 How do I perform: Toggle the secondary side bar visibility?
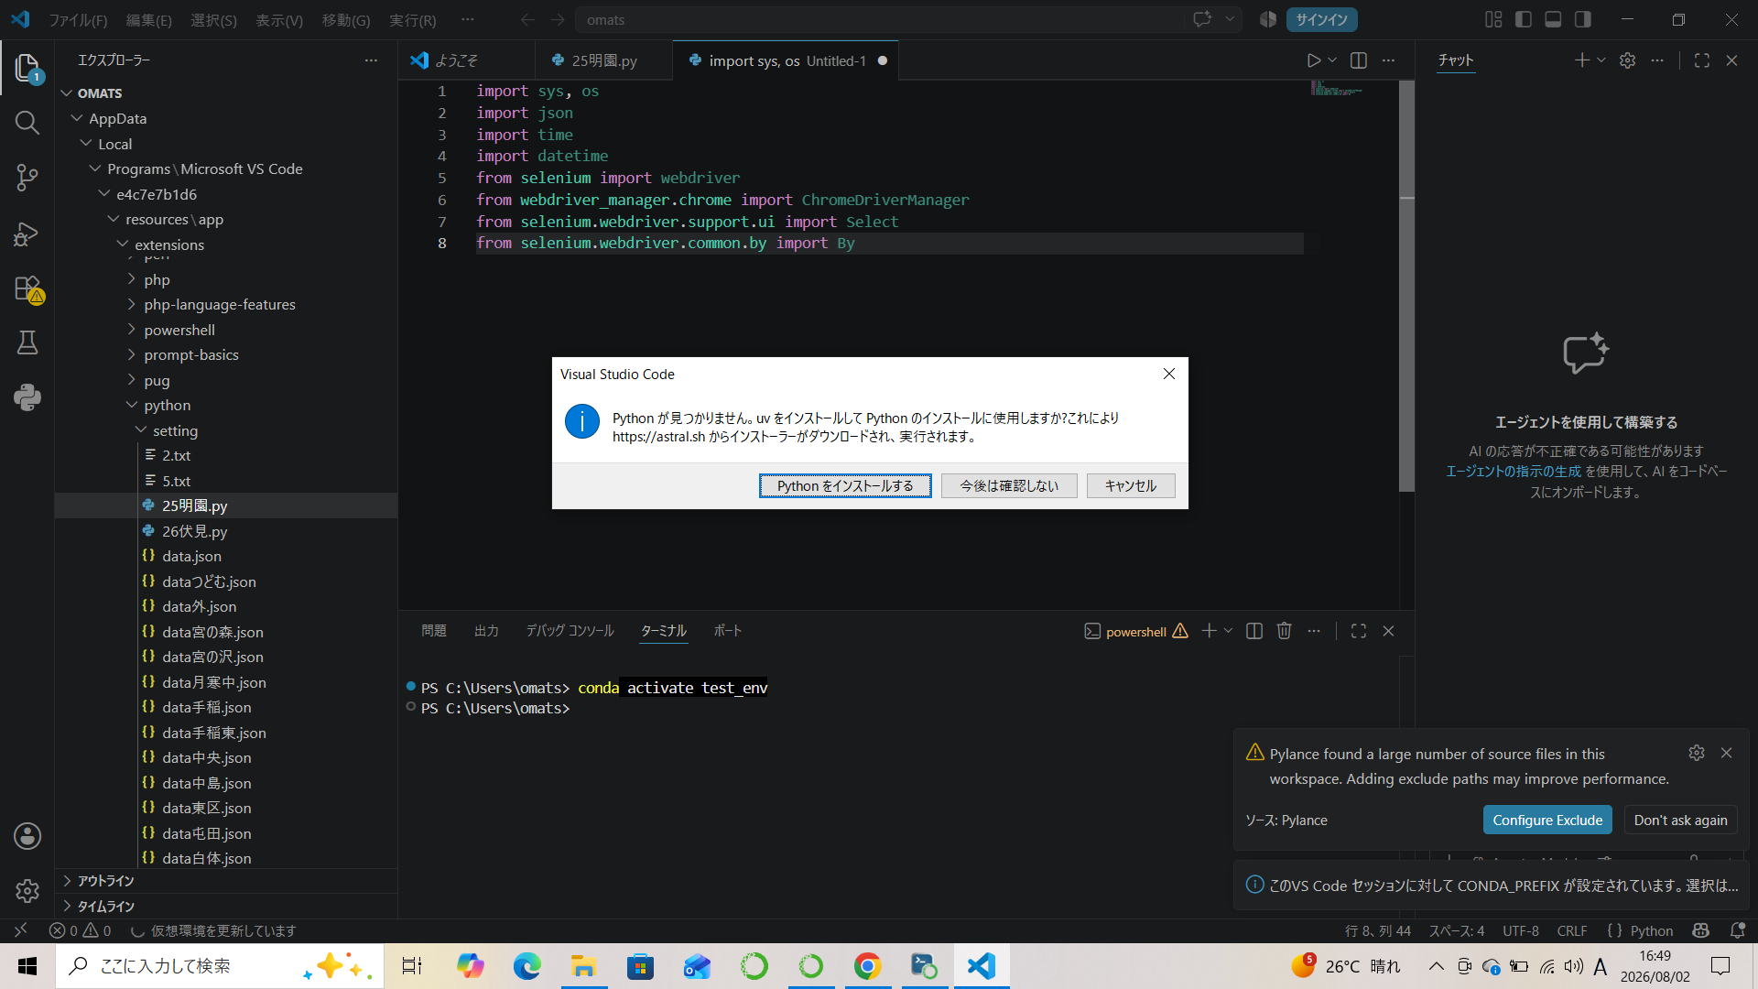coord(1583,19)
